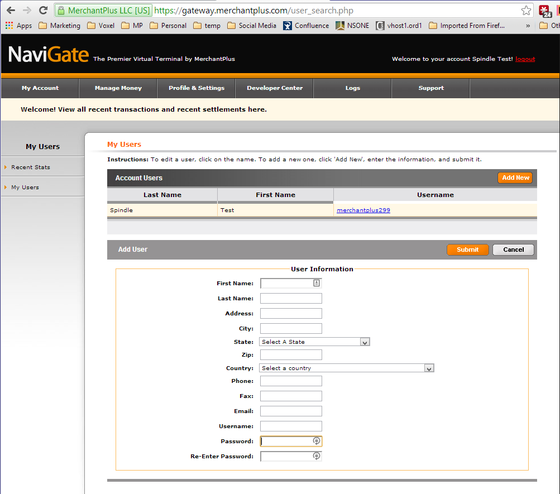Open the Voxel bookmarks folder
This screenshot has width=560, height=494.
click(x=100, y=26)
